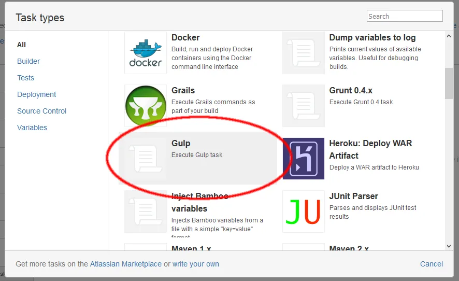Filter tasks by Deployment category
This screenshot has width=459, height=281.
36,94
